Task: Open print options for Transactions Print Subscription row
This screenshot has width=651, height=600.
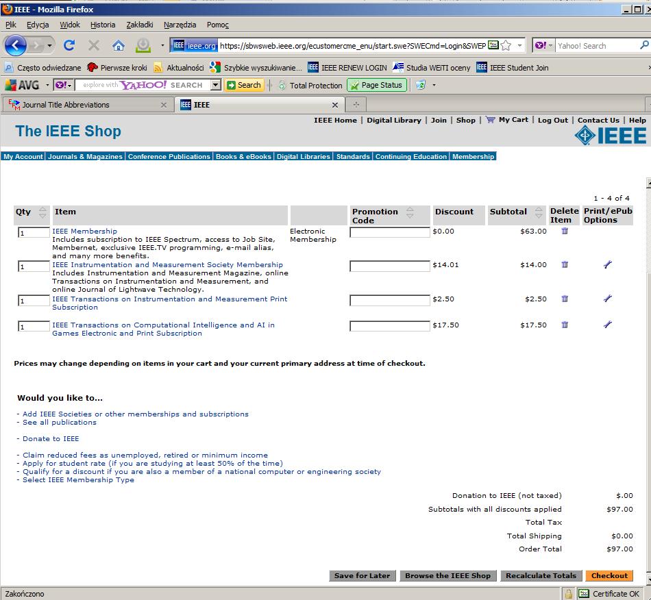Action: (x=607, y=299)
